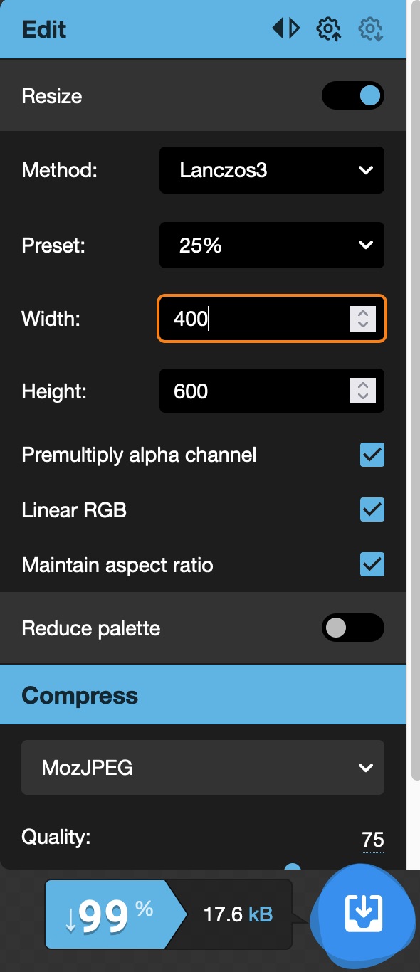Viewport: 420px width, 972px height.
Task: Change the Preset from 25%
Action: (271, 245)
